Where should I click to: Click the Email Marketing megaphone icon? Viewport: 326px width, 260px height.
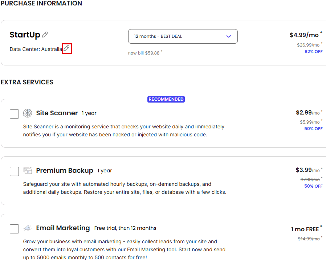[28, 228]
